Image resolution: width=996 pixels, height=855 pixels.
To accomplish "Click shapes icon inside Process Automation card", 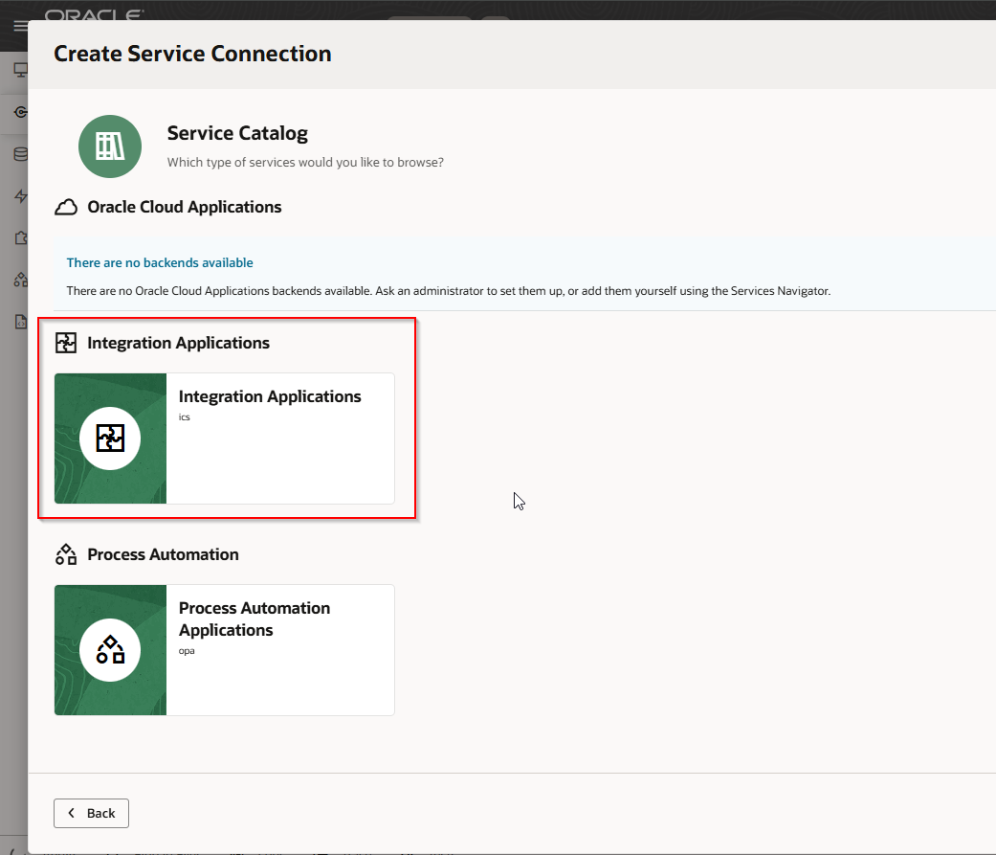I will tap(110, 650).
